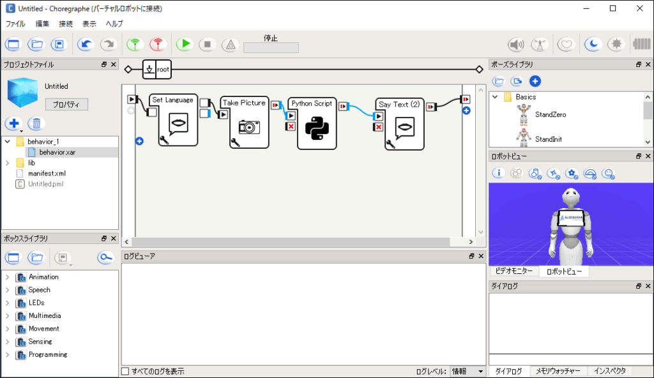Delete the selected project file with trash icon
The image size is (654, 378).
click(x=36, y=123)
